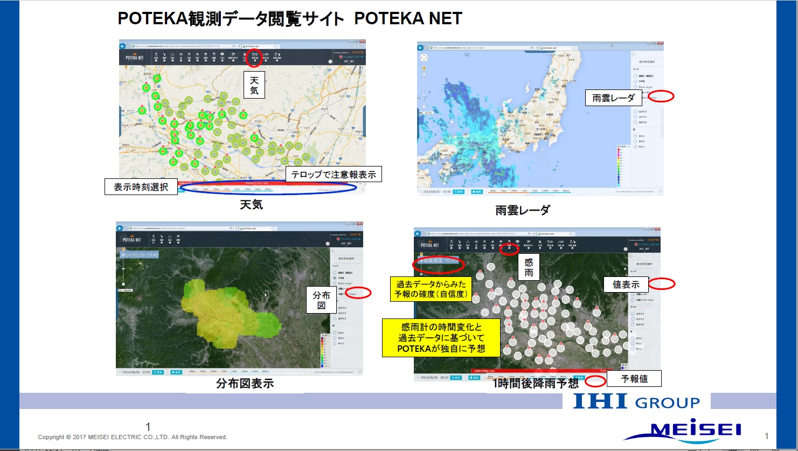Choose the 月グラフ radio in 雨雲レーダ screenshot

coord(635,117)
